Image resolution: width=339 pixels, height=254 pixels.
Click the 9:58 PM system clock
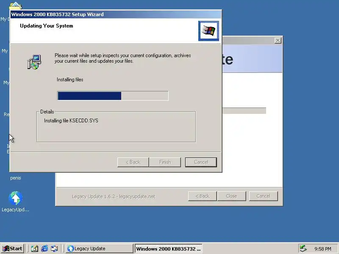[x=323, y=249]
